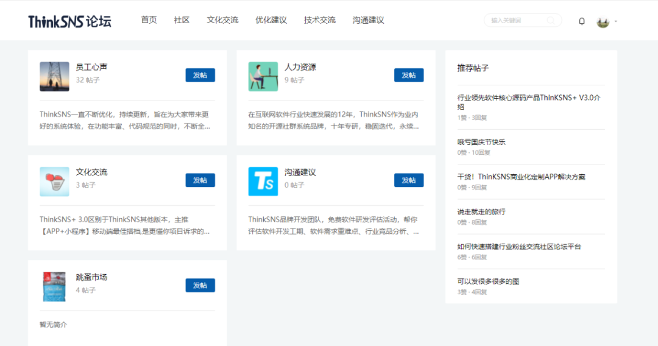Click the 员工心声 board thumbnail
658x346 pixels.
(55, 76)
